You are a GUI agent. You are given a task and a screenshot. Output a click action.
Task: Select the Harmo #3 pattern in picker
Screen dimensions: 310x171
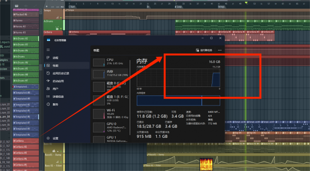26,33
